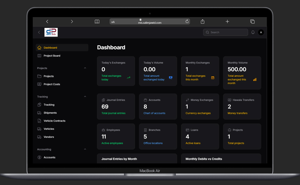Select Shipments in the sidebar
The width and height of the screenshot is (300, 185).
[50, 113]
